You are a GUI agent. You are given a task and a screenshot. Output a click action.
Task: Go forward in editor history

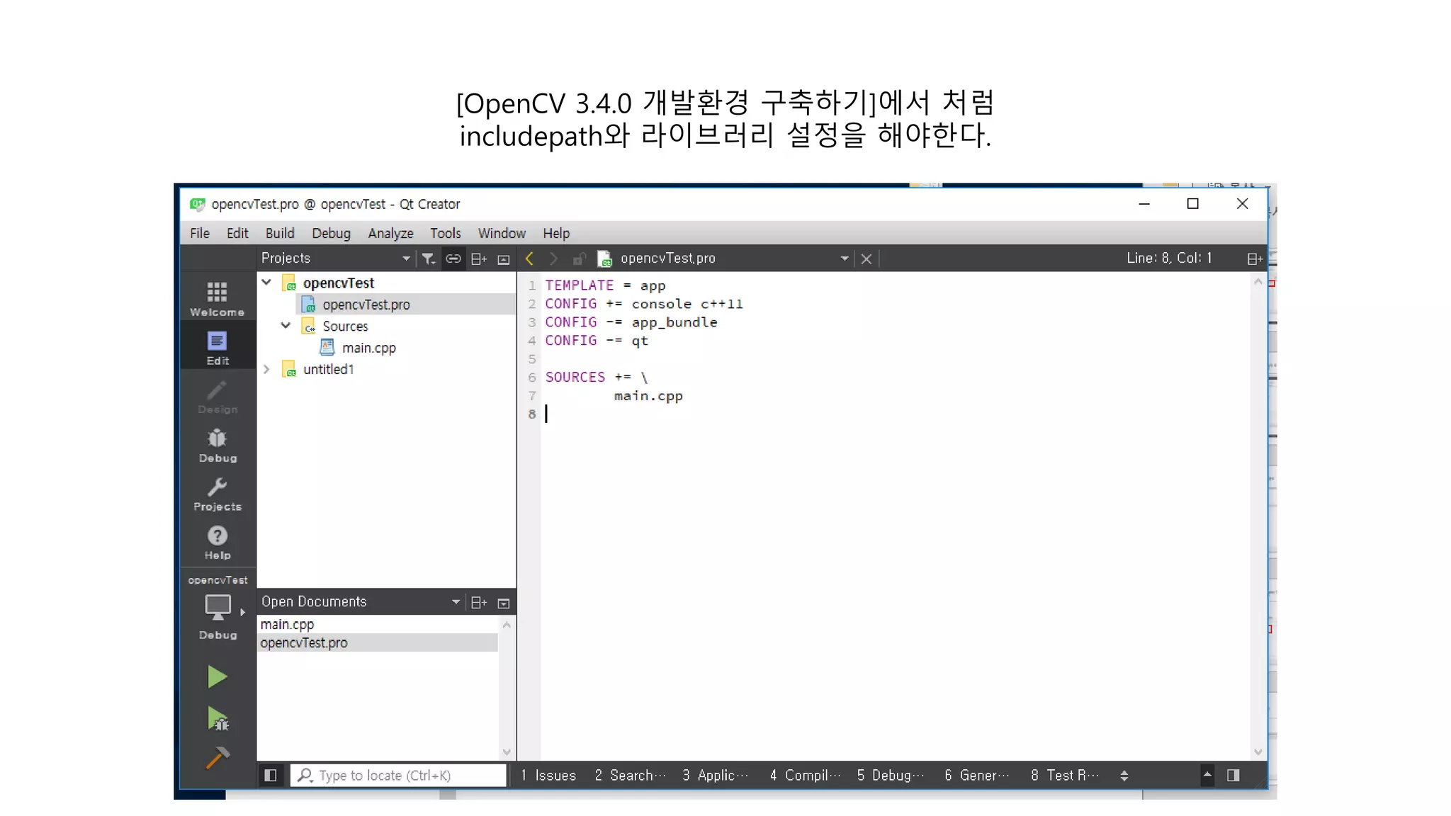tap(554, 259)
